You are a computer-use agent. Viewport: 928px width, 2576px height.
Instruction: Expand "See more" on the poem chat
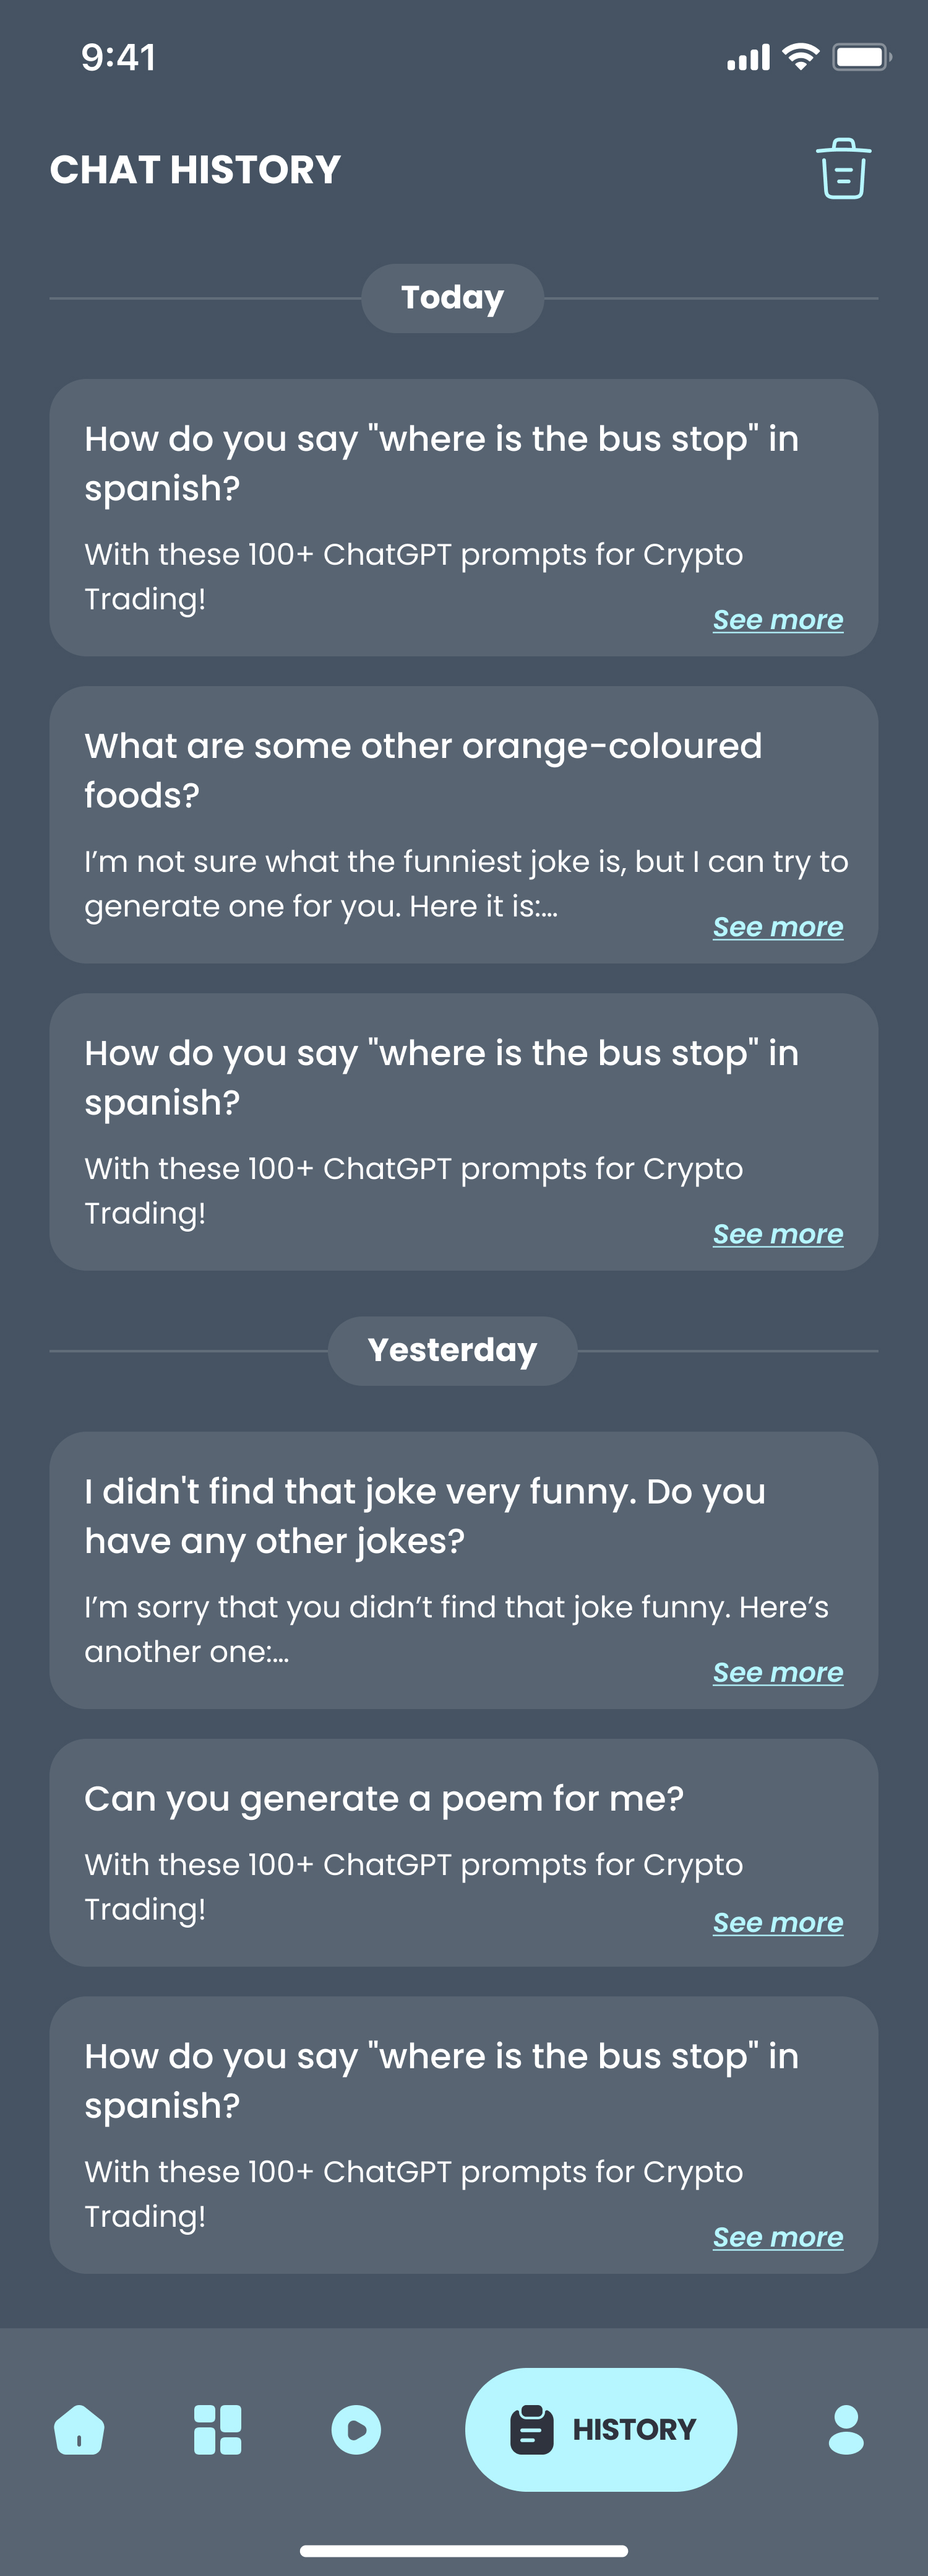(x=777, y=1922)
